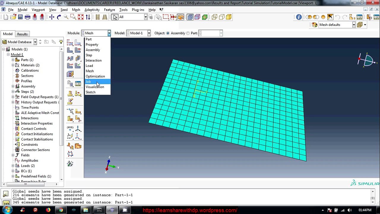Open the Model-1 model dropdown

[x=149, y=33]
